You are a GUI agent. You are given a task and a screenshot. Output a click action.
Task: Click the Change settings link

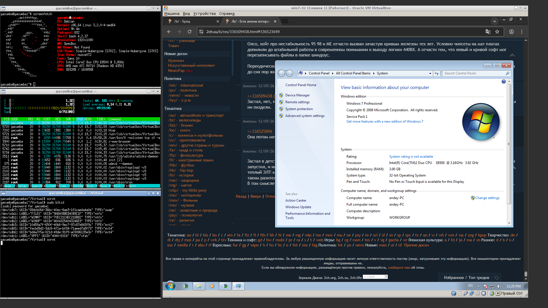click(487, 198)
